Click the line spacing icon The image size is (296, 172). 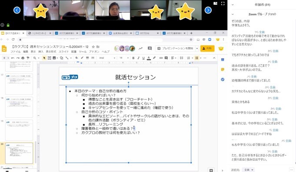coord(181,58)
